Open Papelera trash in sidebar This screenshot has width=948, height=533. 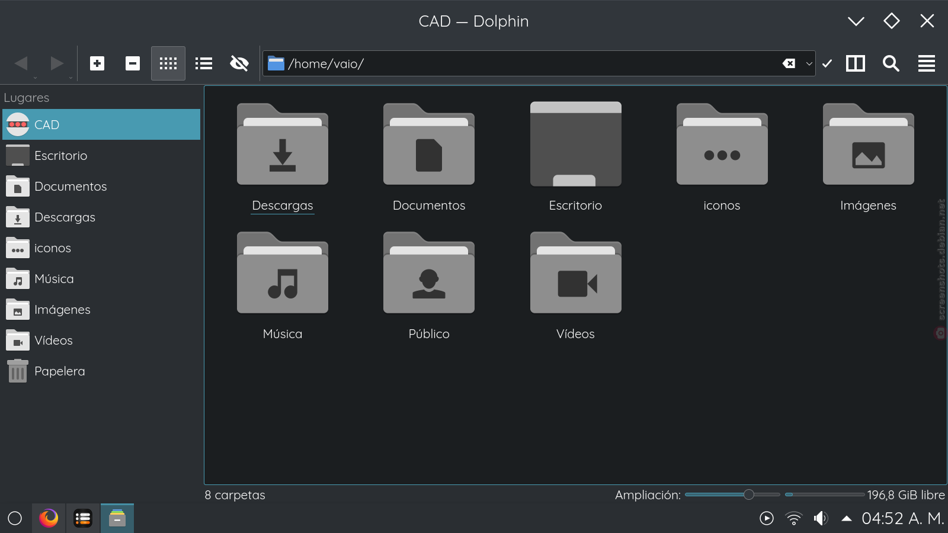coord(101,371)
